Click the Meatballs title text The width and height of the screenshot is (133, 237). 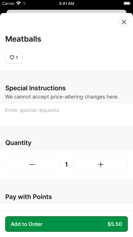[x=23, y=39]
